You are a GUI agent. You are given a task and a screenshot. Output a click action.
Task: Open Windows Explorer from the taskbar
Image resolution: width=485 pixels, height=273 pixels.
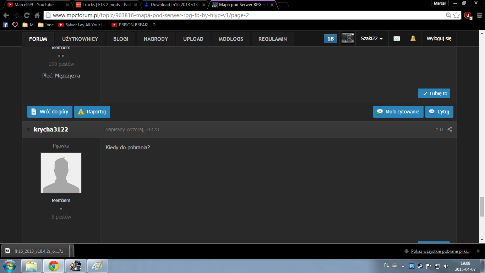32,266
